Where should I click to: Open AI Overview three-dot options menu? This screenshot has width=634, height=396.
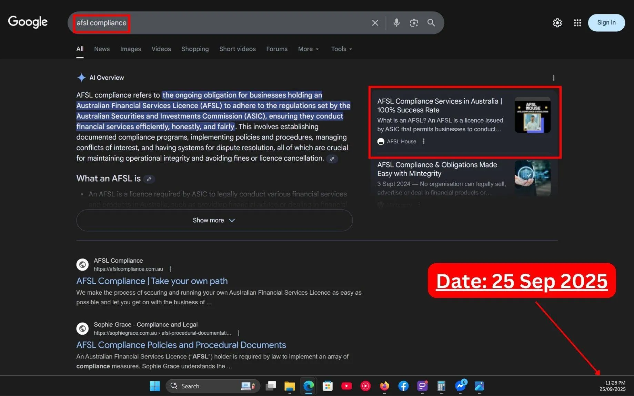(x=554, y=78)
